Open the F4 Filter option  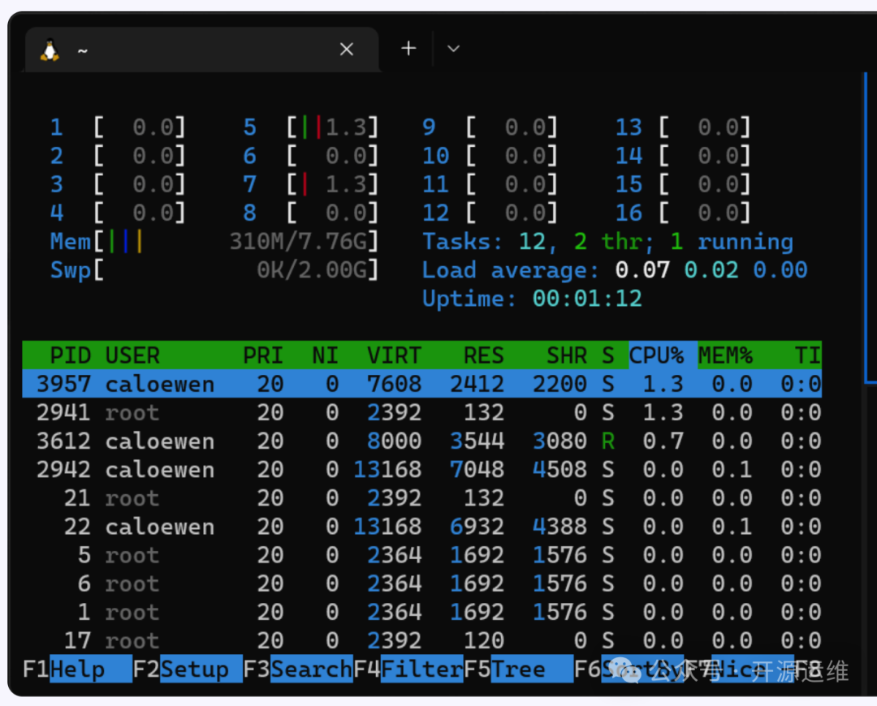(408, 669)
